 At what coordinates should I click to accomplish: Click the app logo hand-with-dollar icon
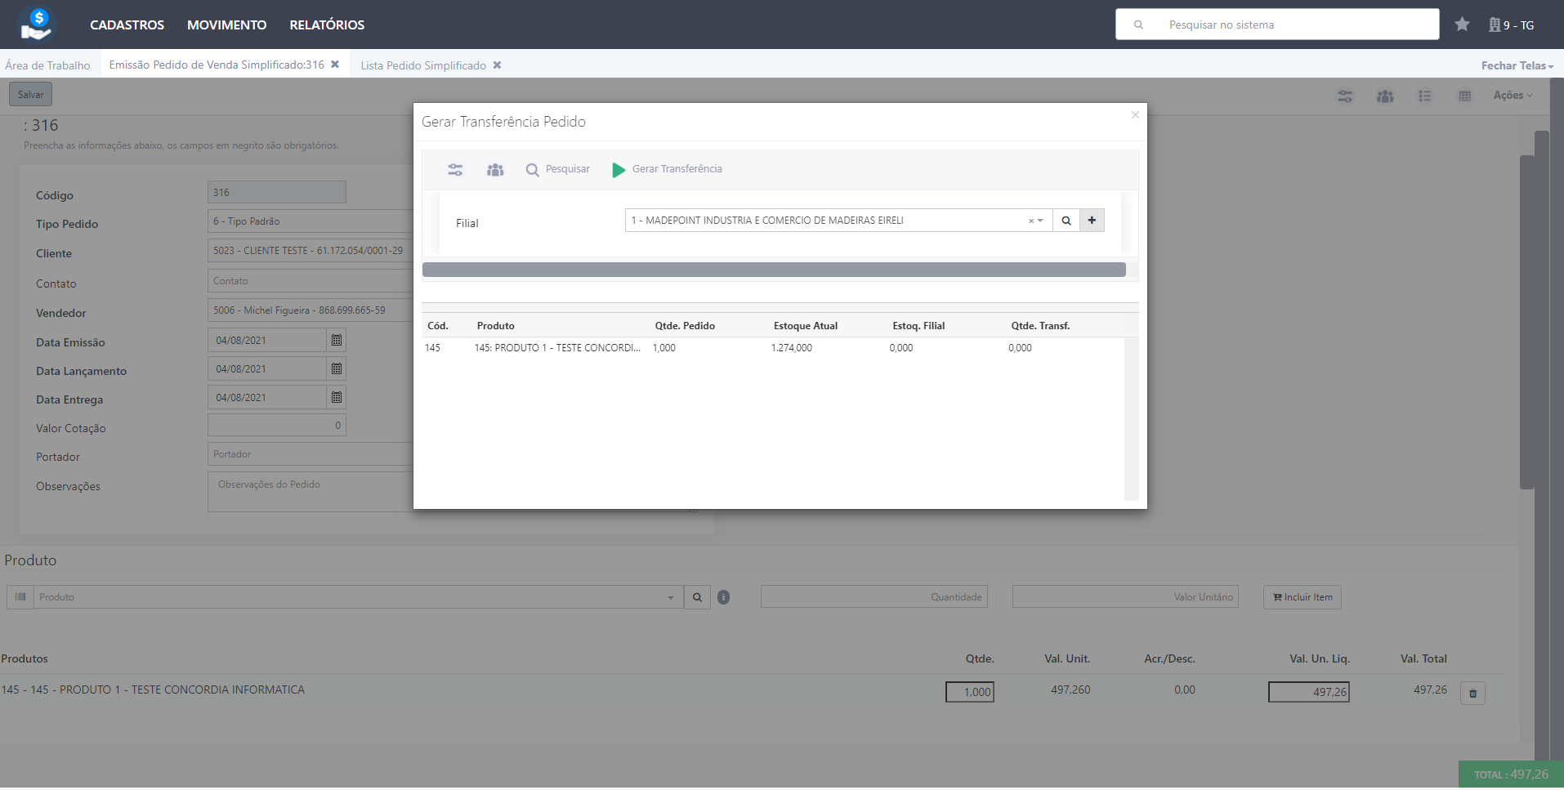(37, 24)
